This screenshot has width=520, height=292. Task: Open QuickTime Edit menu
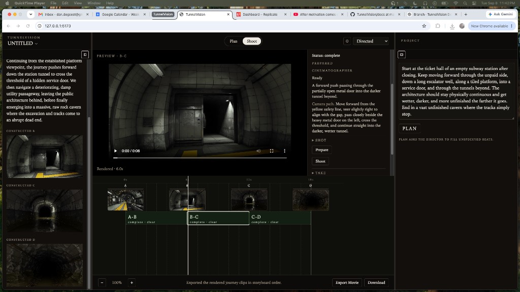click(x=65, y=3)
